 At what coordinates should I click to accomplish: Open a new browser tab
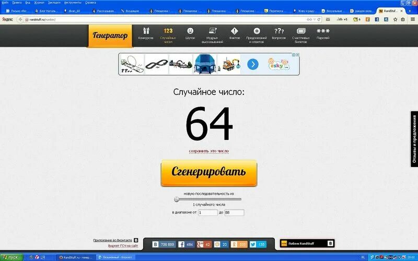410,11
